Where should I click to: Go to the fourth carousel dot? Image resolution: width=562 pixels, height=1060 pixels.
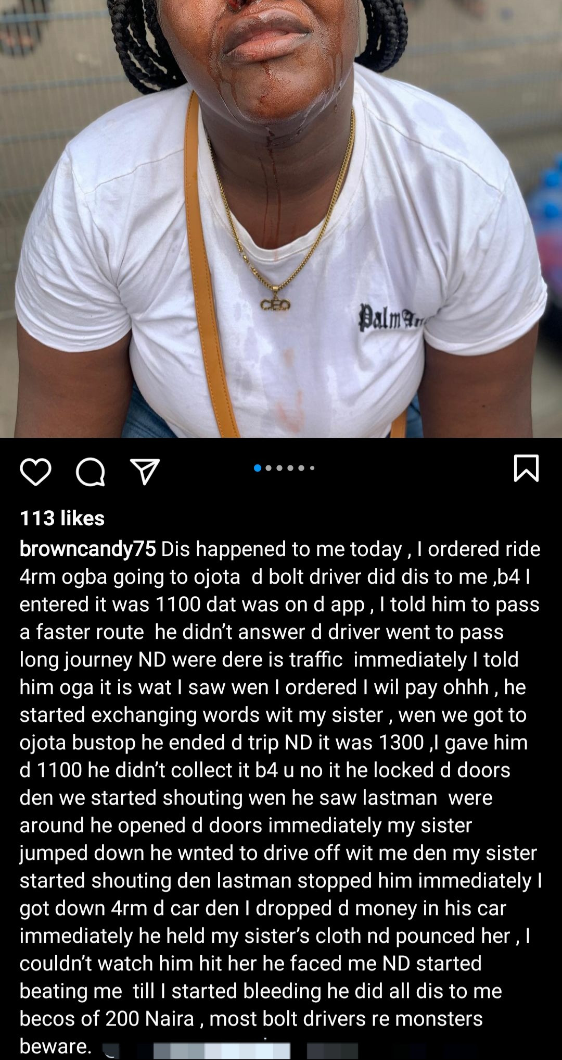[290, 468]
